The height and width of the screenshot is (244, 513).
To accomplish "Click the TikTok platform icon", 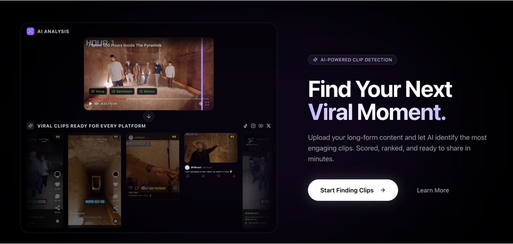I will click(x=246, y=126).
